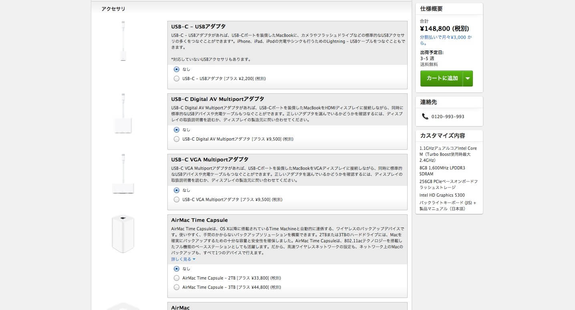Image resolution: width=575 pixels, height=310 pixels.
Task: Click the アクセサリ section title
Action: coord(113,9)
